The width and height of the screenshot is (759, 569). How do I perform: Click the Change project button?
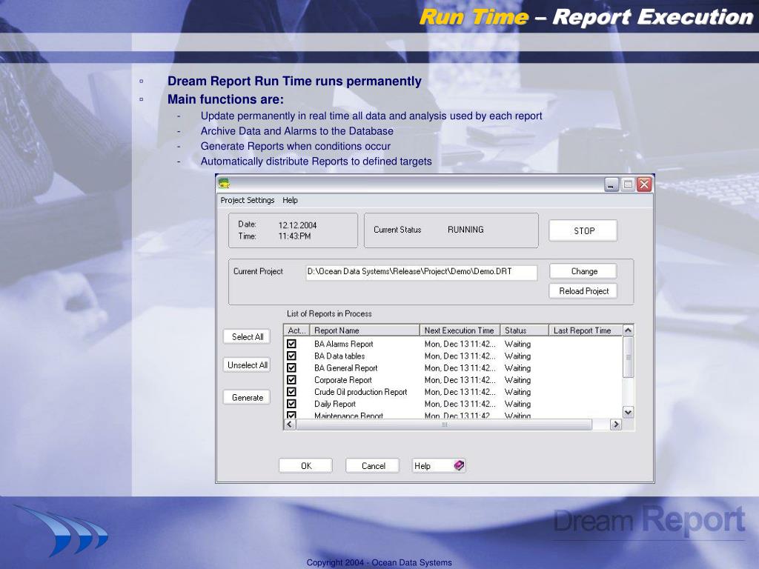[583, 271]
